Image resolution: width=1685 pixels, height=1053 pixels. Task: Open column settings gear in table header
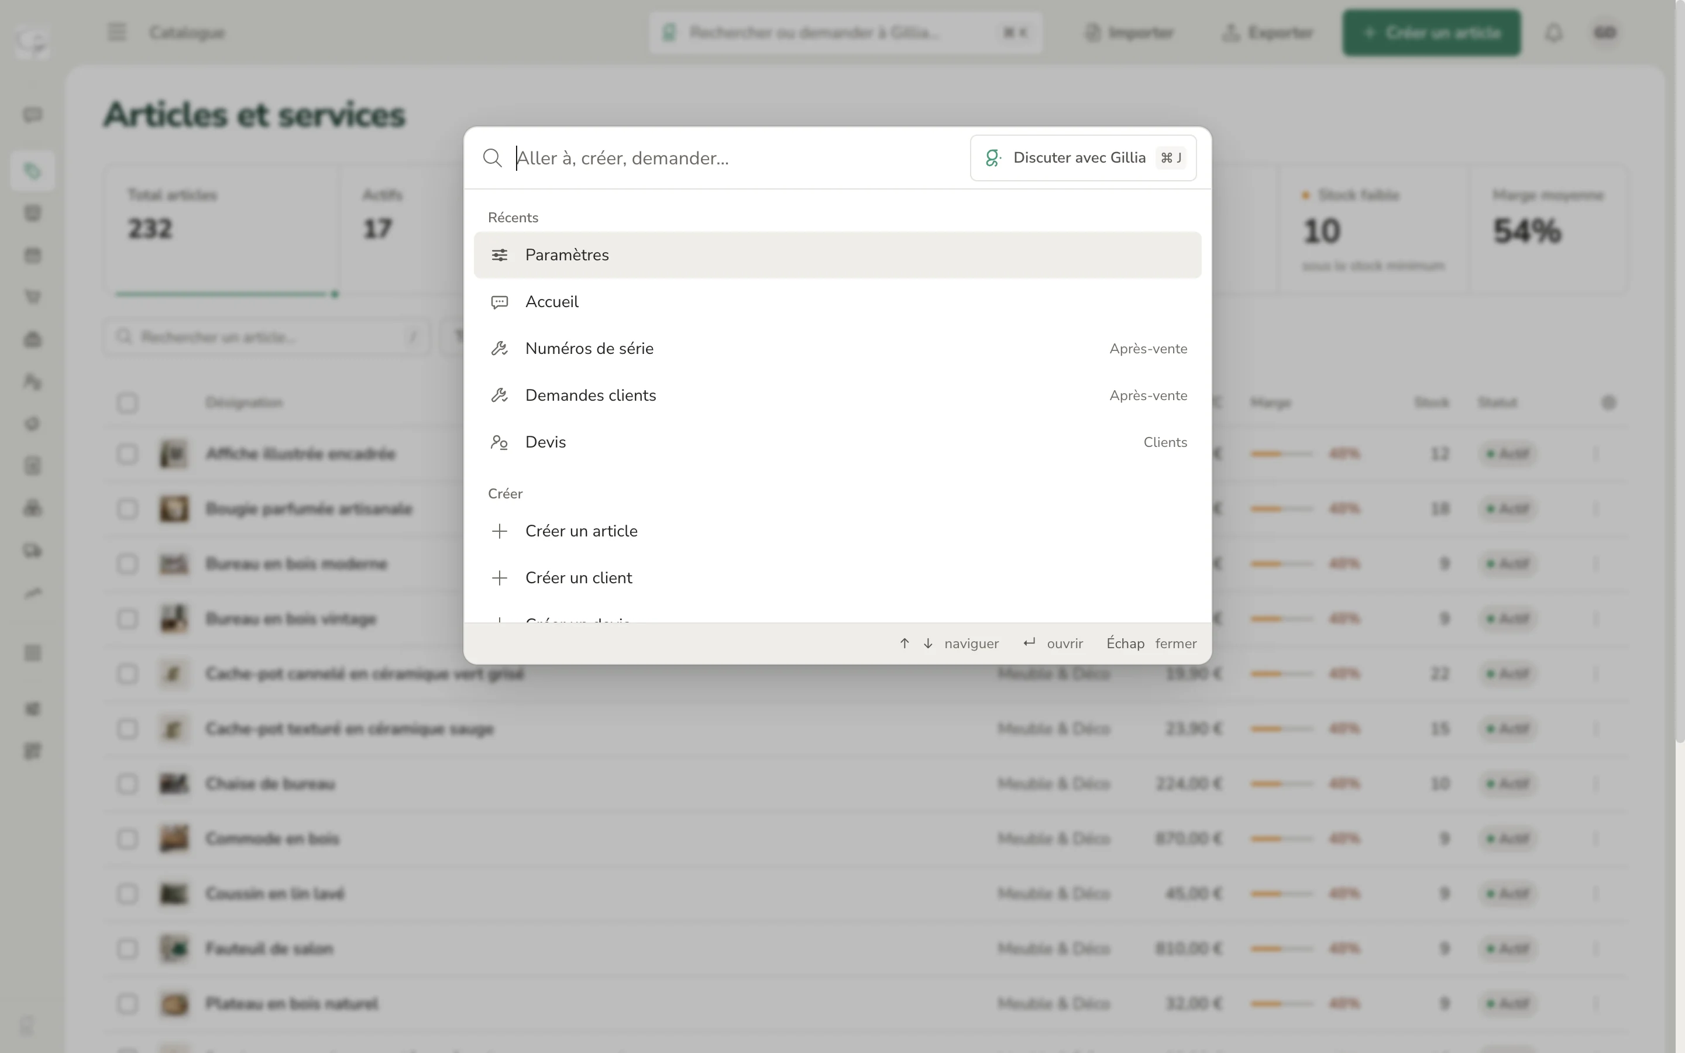1608,402
